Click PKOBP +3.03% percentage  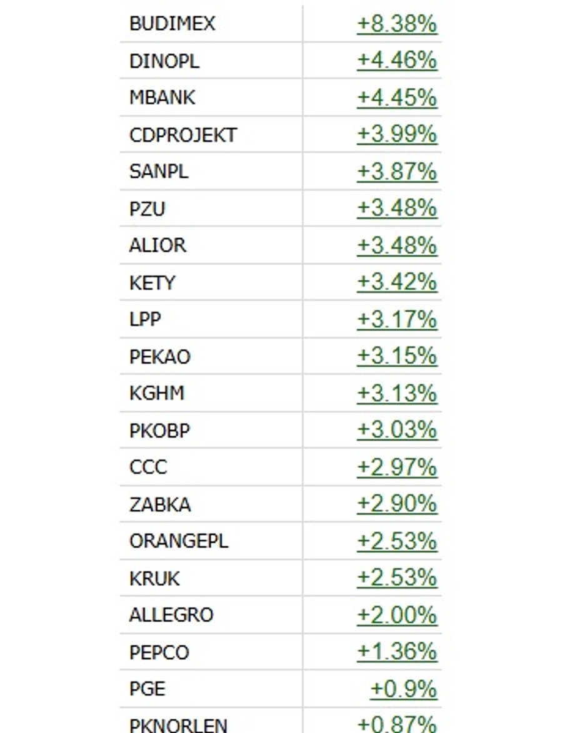click(x=397, y=430)
